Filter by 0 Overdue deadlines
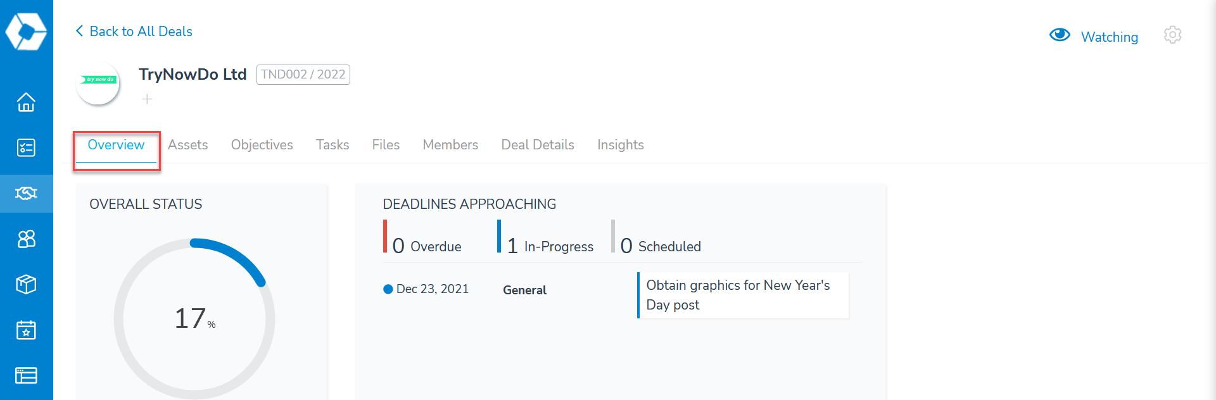Viewport: 1216px width, 400px height. [x=422, y=237]
